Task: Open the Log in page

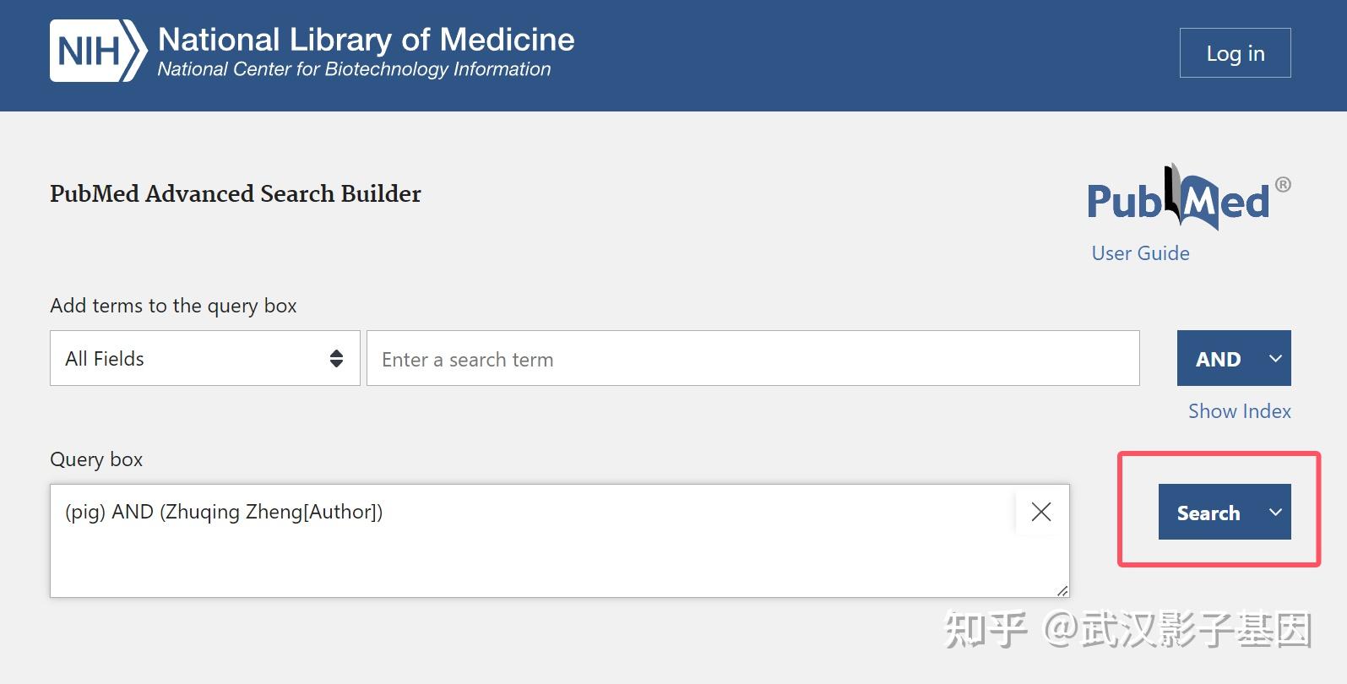Action: (x=1234, y=52)
